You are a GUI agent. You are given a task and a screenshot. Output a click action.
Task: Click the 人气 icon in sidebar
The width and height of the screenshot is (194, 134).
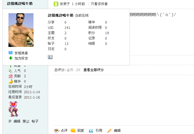click(x=11, y=71)
